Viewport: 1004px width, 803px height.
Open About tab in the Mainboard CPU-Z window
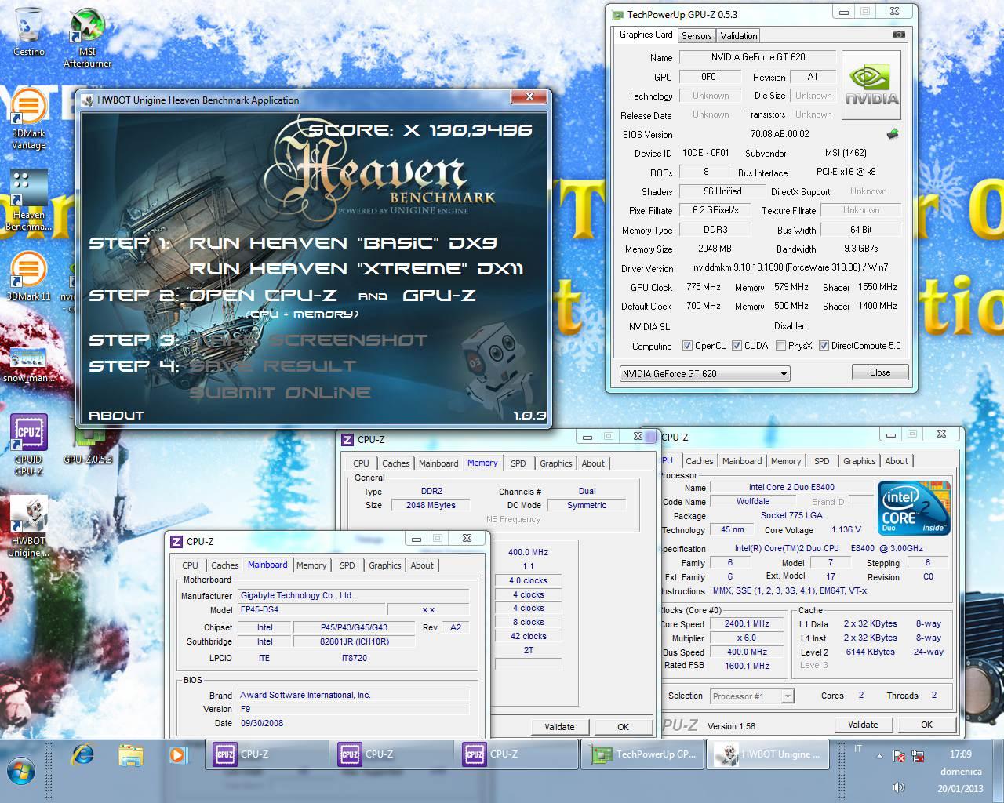coord(421,565)
